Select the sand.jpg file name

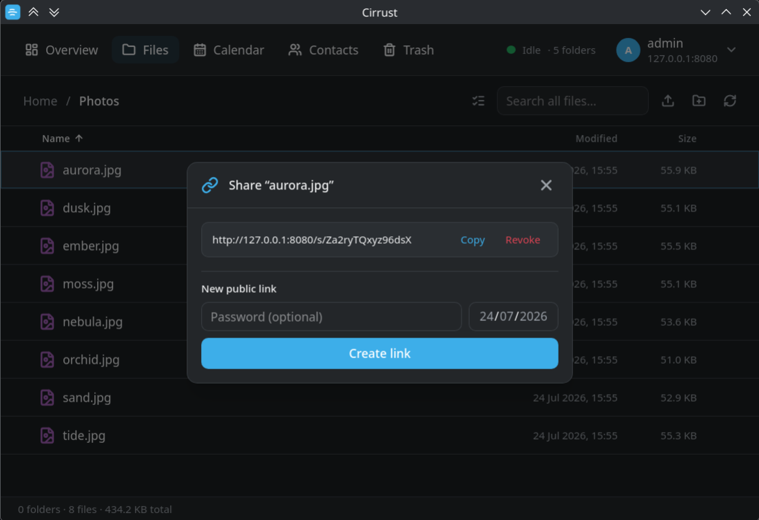click(87, 397)
